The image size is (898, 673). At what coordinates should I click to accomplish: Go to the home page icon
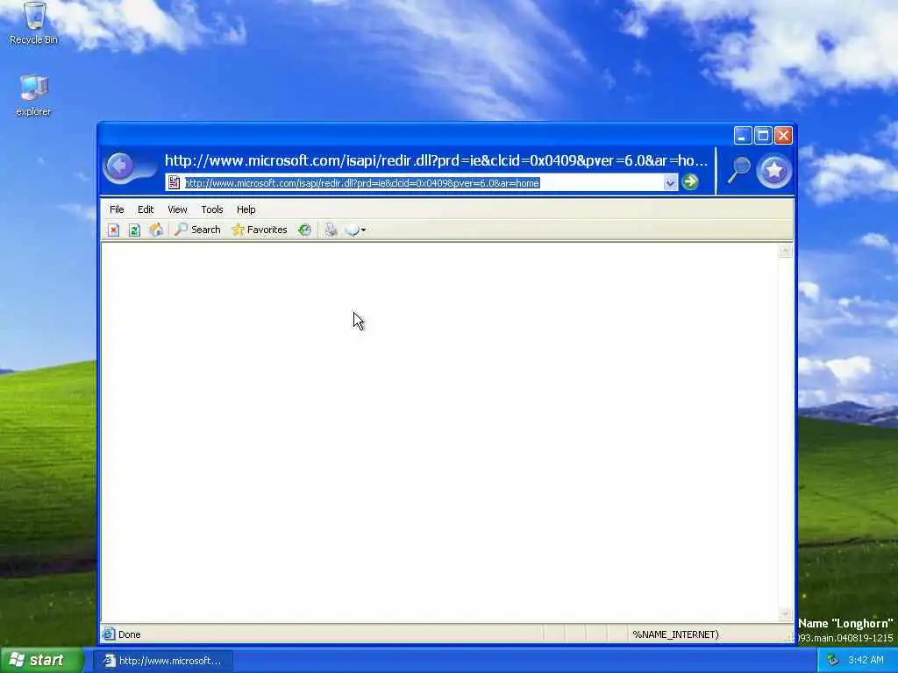[156, 230]
